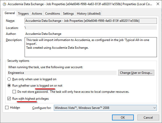
Task: Switch to the Conditions tab
Action: 53,14
